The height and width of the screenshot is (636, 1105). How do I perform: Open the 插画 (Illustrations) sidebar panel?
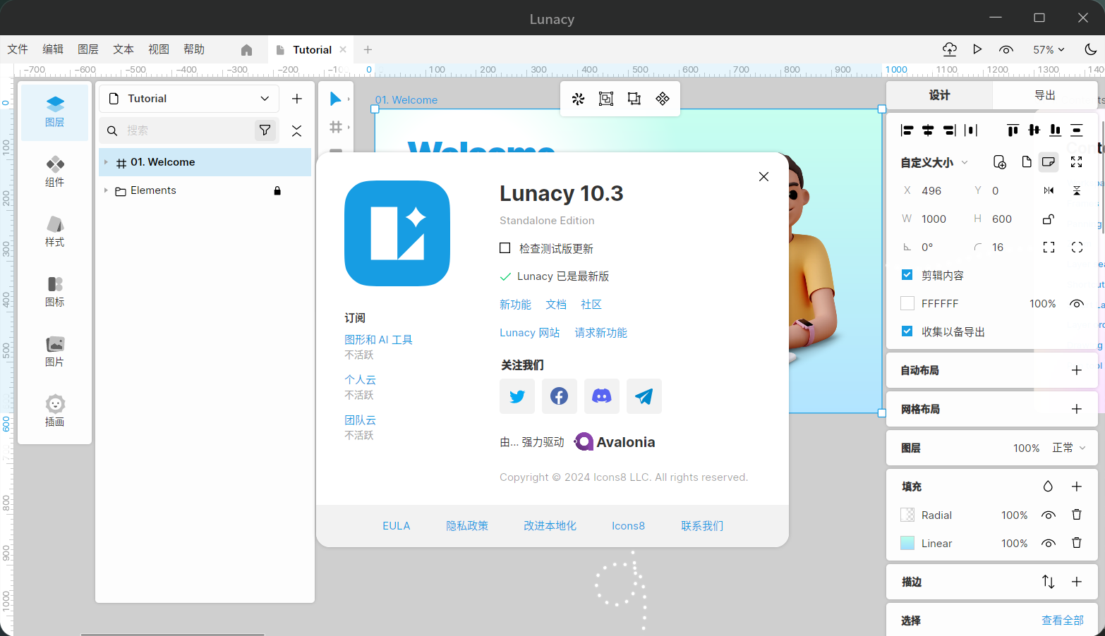[55, 411]
